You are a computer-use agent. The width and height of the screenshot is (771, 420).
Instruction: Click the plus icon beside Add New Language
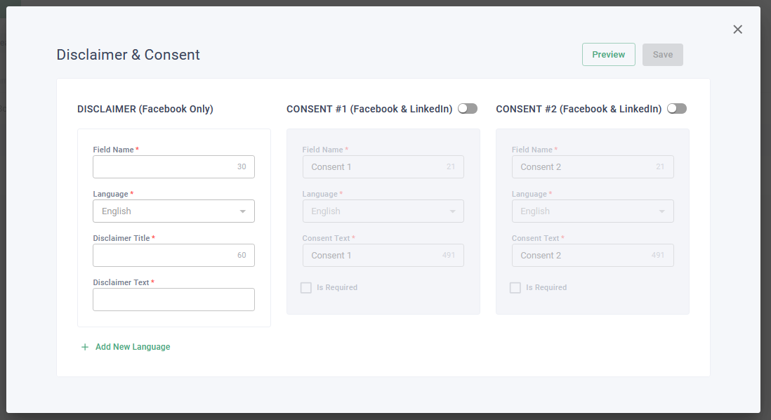pyautogui.click(x=85, y=347)
